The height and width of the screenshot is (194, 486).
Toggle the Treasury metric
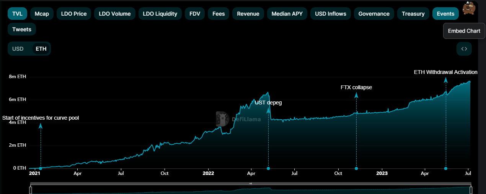pyautogui.click(x=413, y=14)
